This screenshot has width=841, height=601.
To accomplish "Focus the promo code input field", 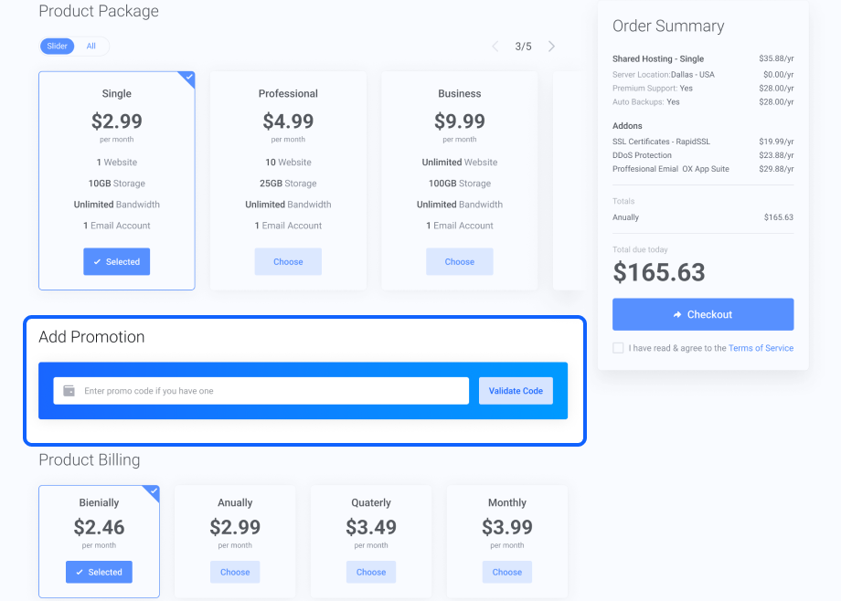I will (261, 391).
